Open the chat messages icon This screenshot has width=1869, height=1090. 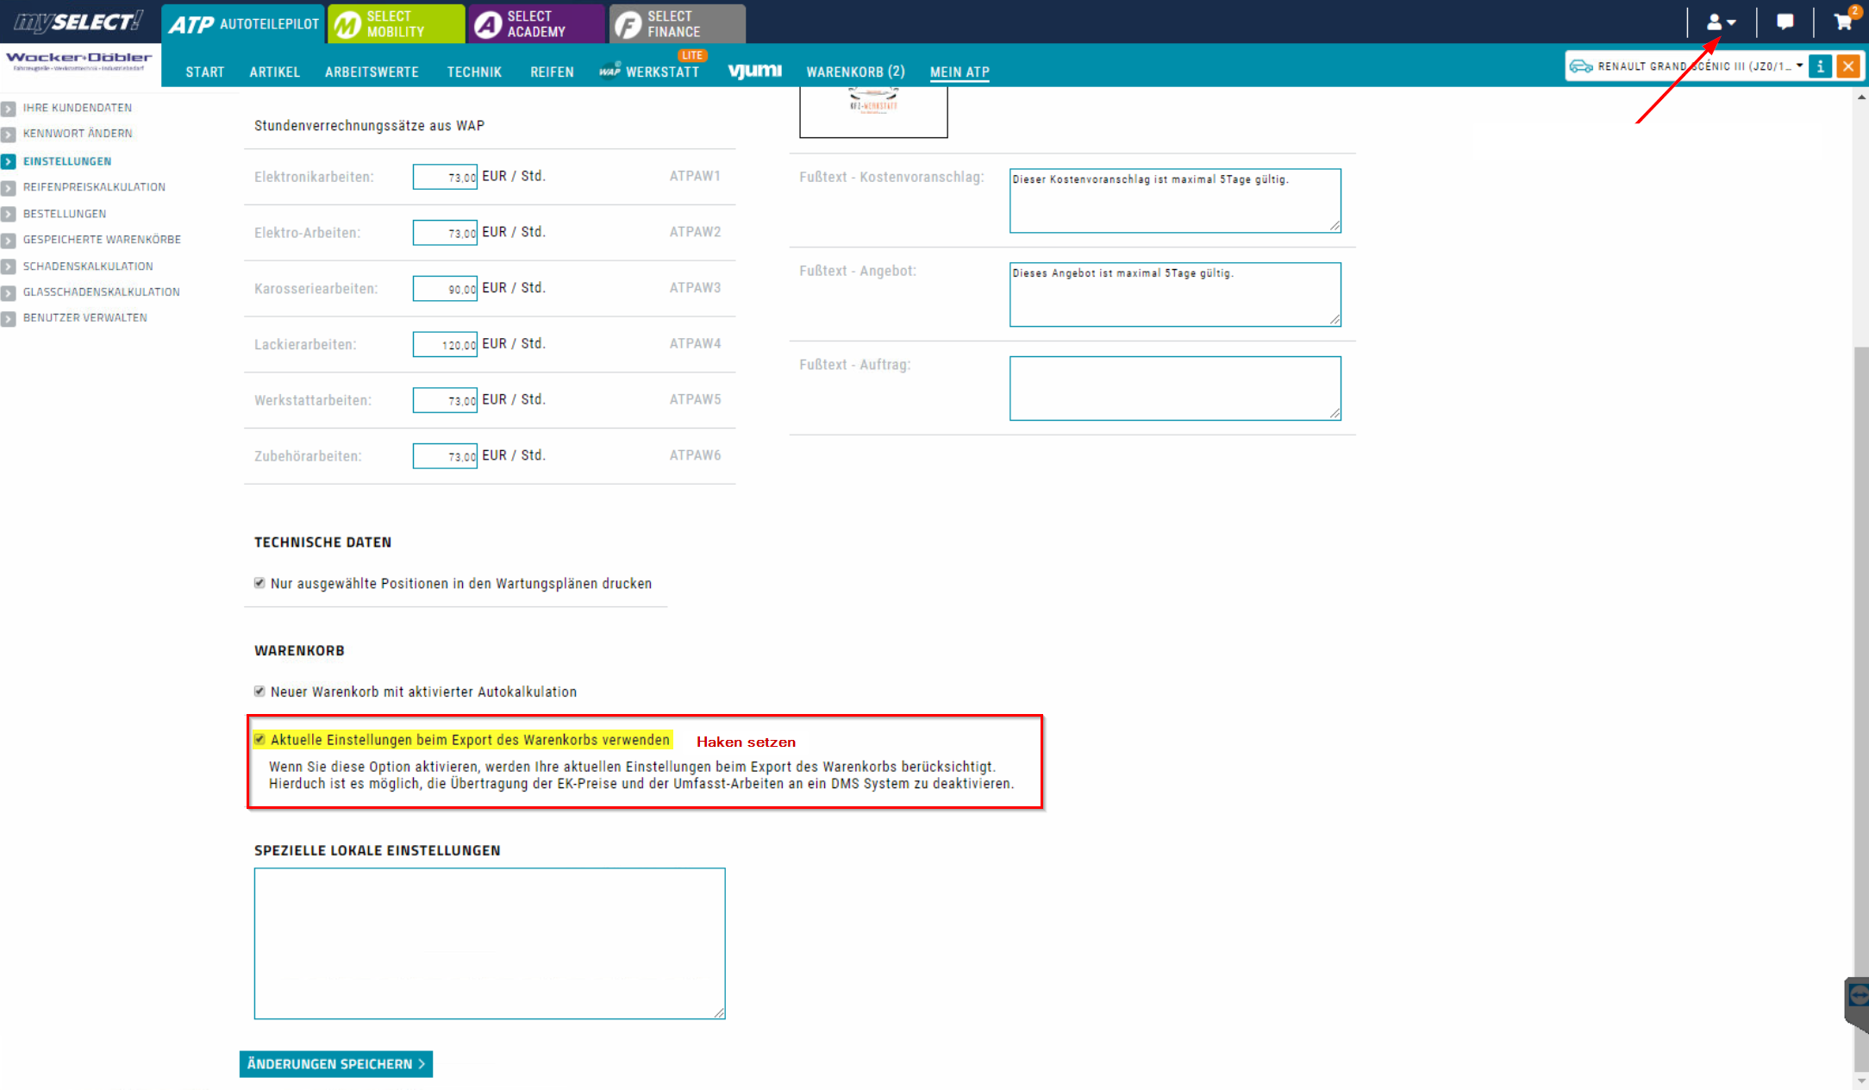pyautogui.click(x=1785, y=22)
